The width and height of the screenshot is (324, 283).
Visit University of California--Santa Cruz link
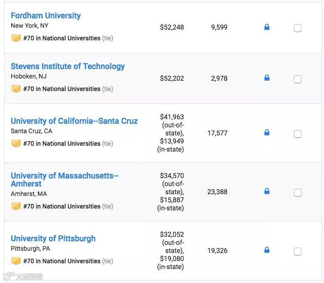point(74,121)
